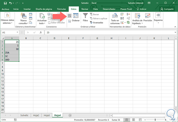Open the Desarrollador tab
Viewport: 178px width, 122px height.
click(x=109, y=9)
